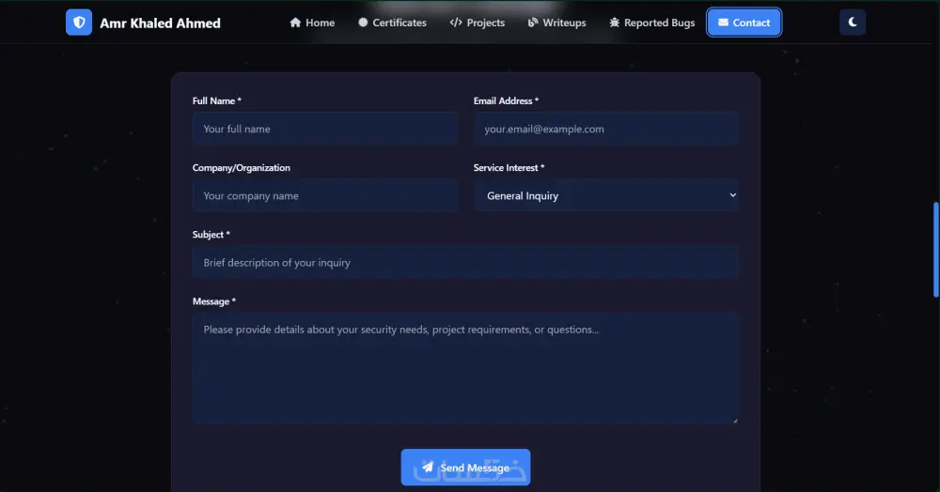This screenshot has height=492, width=940.
Task: Click the Home house icon
Action: [x=295, y=23]
